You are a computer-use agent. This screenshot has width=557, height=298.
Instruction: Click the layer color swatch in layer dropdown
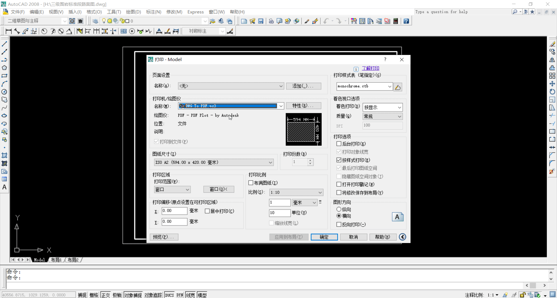click(x=127, y=21)
